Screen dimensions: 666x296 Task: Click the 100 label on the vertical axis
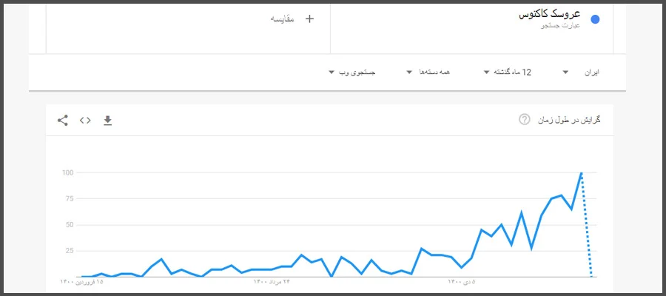pos(67,172)
